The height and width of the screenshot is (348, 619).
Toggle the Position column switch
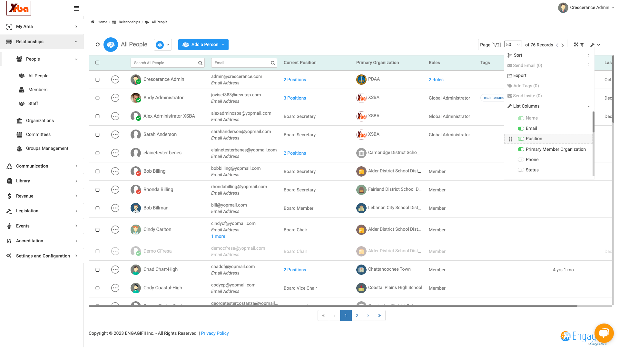click(x=521, y=139)
